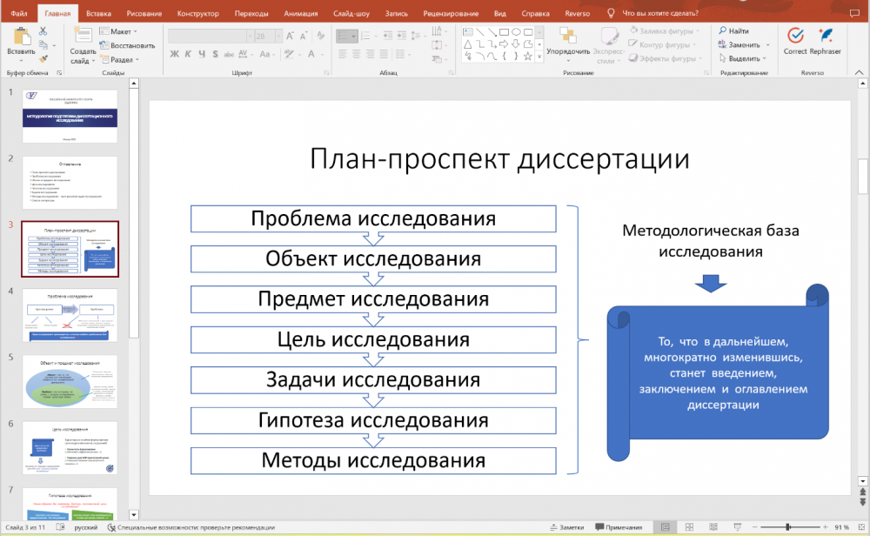Click the Correct icon in Reverso group
The image size is (870, 536).
click(794, 37)
